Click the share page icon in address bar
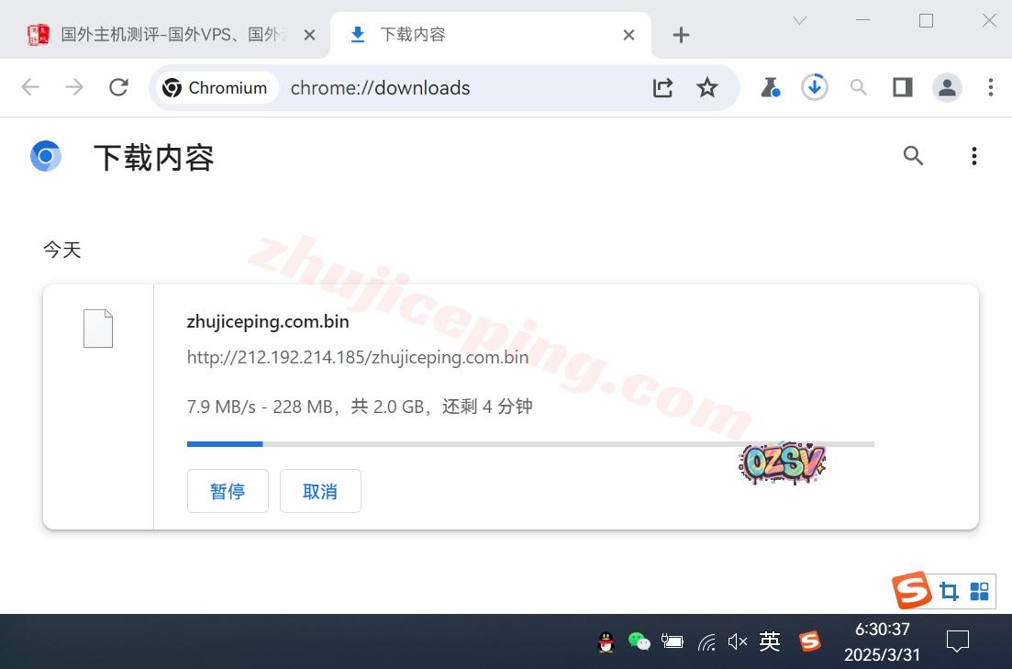 point(662,87)
